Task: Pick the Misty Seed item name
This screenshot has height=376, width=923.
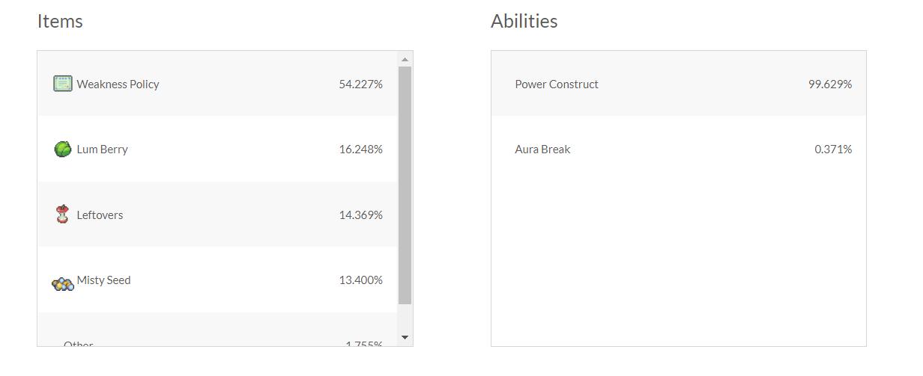Action: (x=103, y=280)
